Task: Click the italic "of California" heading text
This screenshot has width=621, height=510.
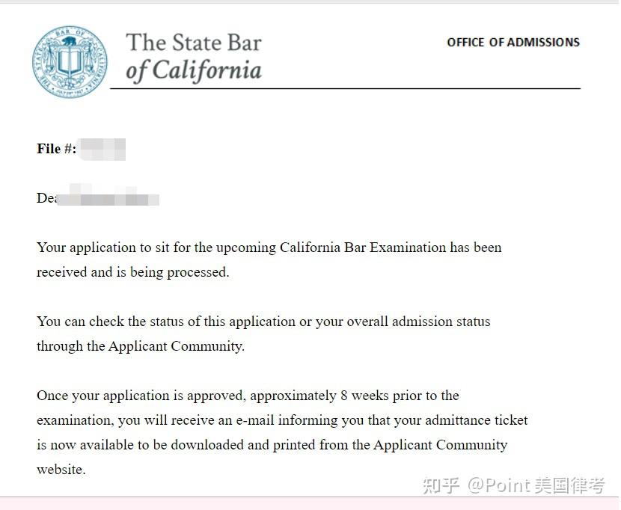Action: [x=194, y=71]
